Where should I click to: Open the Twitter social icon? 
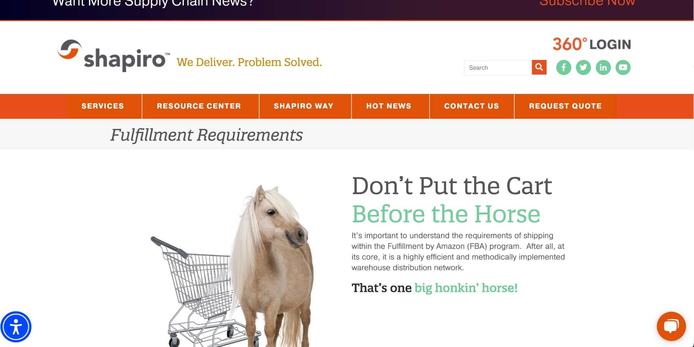pyautogui.click(x=583, y=67)
